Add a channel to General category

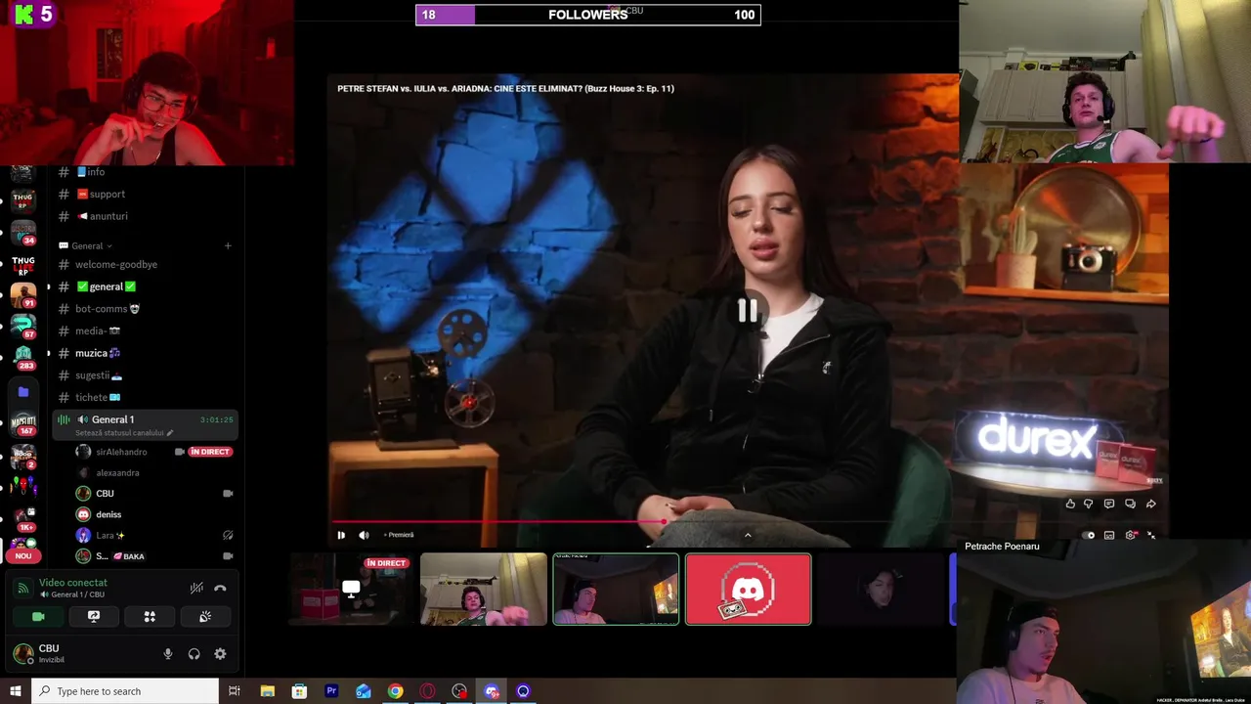pos(228,246)
